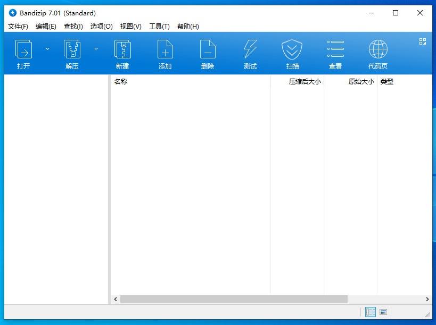Open the 编辑(E) menu

pyautogui.click(x=46, y=27)
